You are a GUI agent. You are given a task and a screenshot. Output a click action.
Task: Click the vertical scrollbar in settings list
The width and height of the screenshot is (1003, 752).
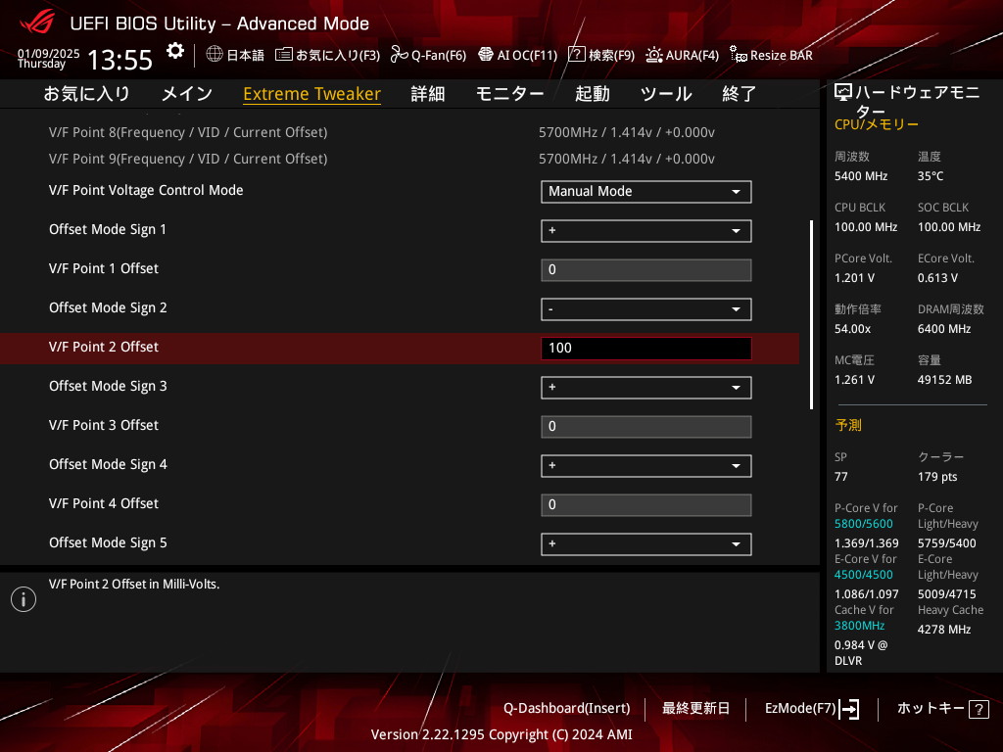click(x=811, y=313)
